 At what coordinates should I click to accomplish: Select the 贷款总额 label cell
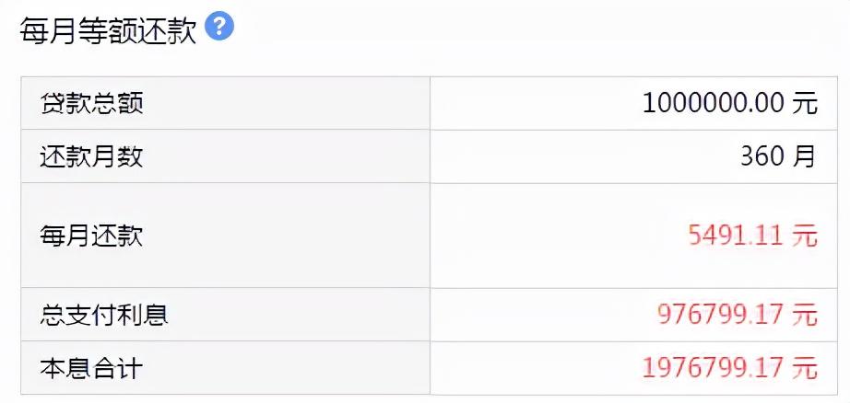[92, 103]
